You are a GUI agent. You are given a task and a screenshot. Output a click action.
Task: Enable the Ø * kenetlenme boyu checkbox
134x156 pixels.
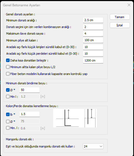pos(8,121)
